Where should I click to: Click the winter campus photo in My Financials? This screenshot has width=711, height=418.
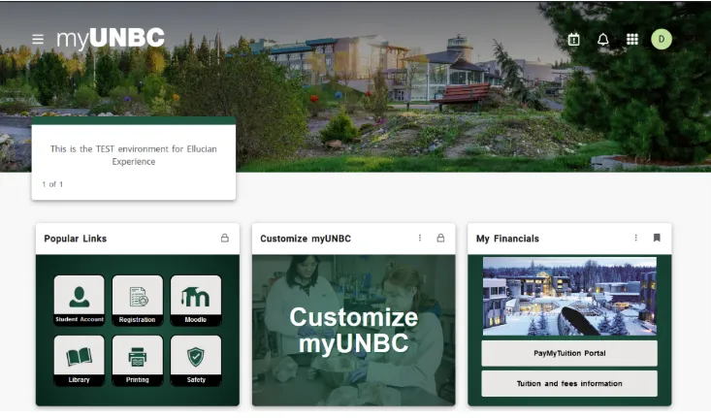coord(569,297)
